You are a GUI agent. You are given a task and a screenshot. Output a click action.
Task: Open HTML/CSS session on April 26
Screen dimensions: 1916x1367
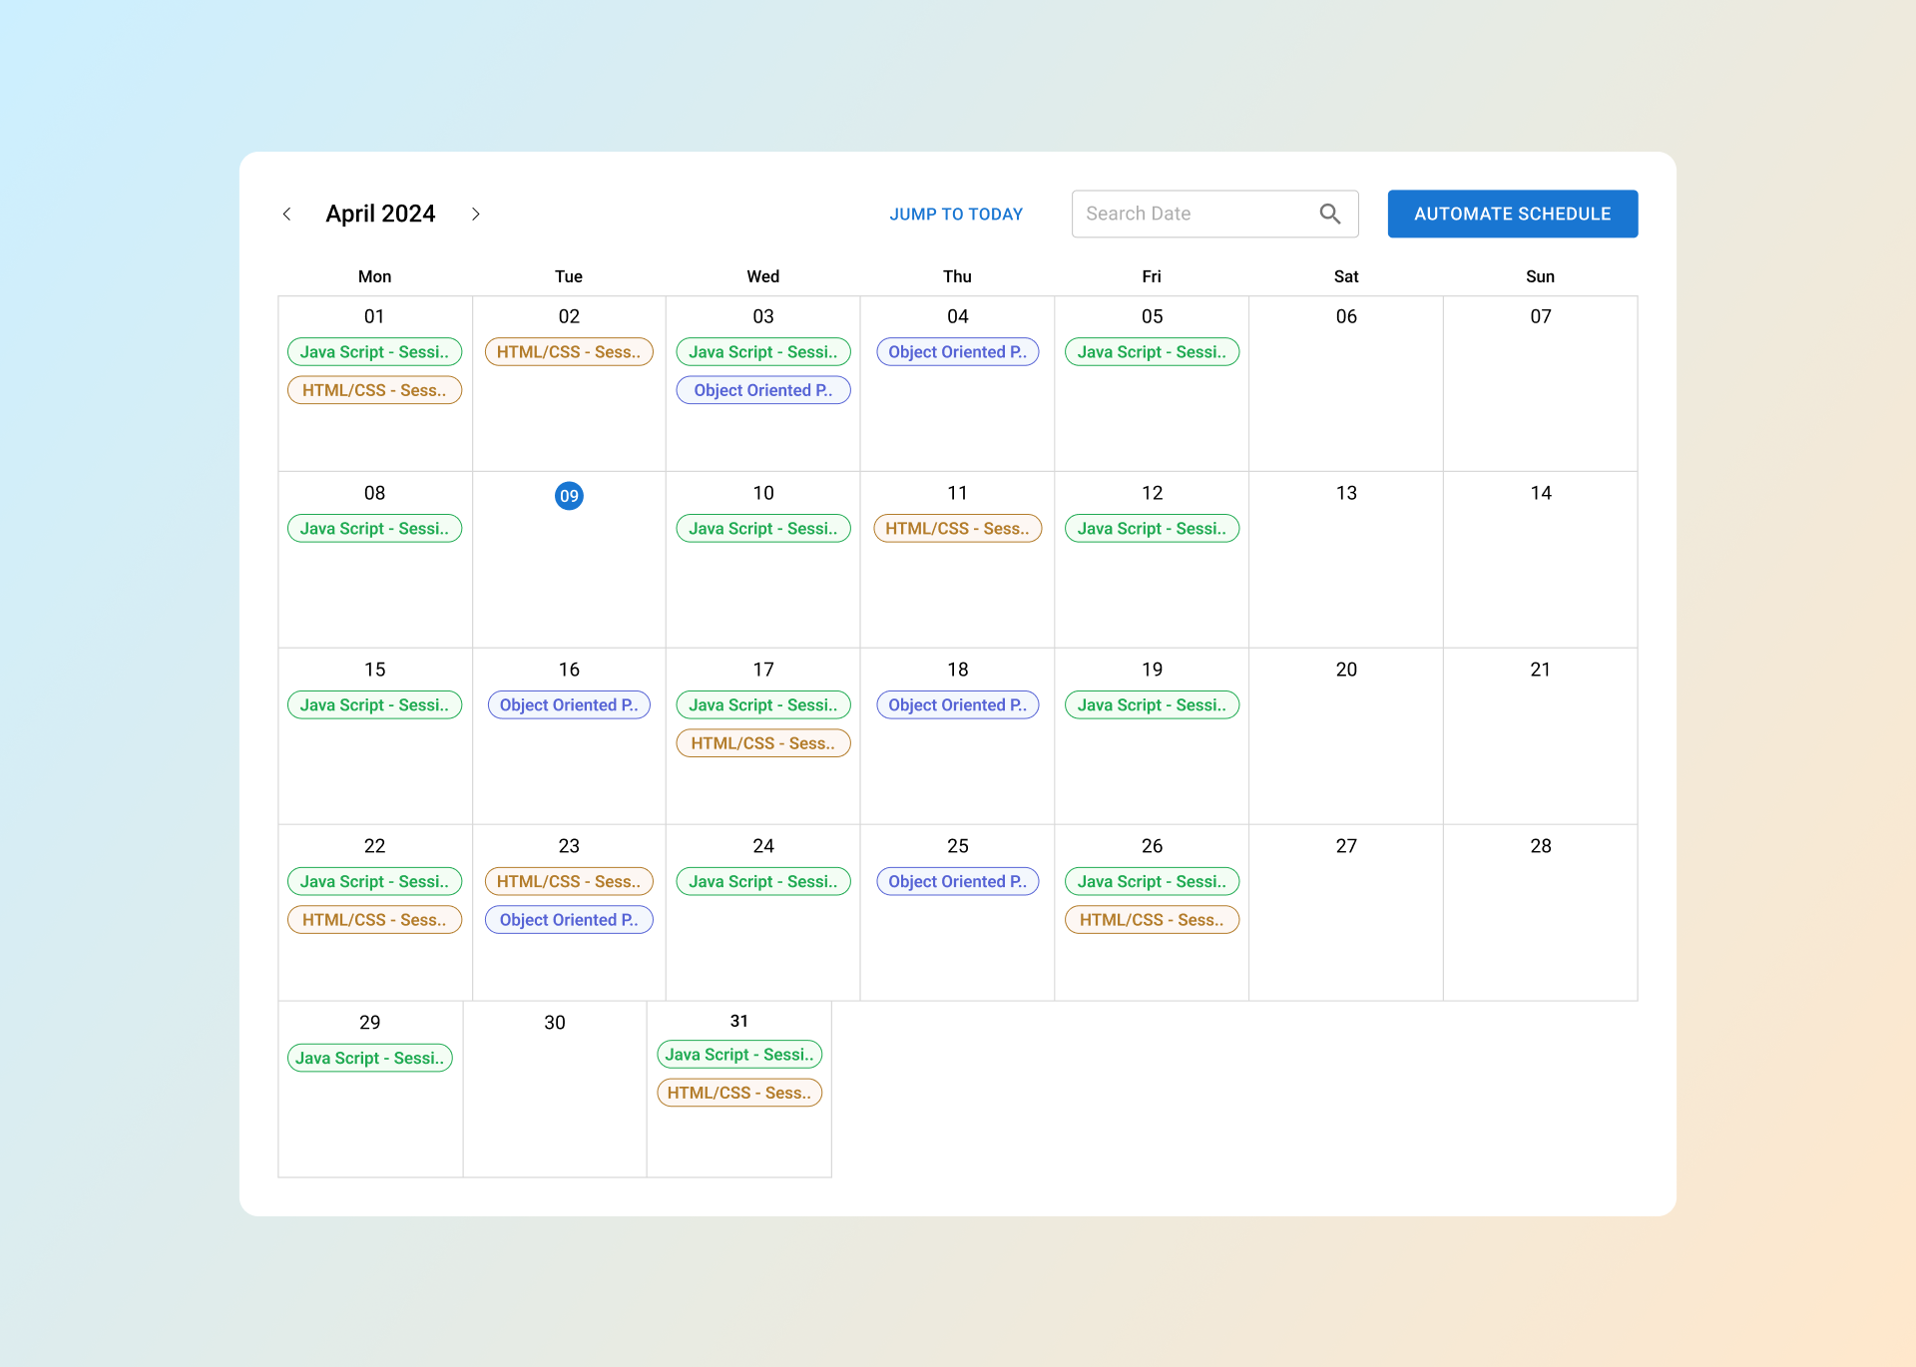click(1152, 920)
